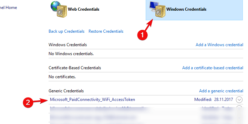Viewport: 248px width, 124px height.
Task: Click the Generic Credentials heading
Action: (x=66, y=91)
